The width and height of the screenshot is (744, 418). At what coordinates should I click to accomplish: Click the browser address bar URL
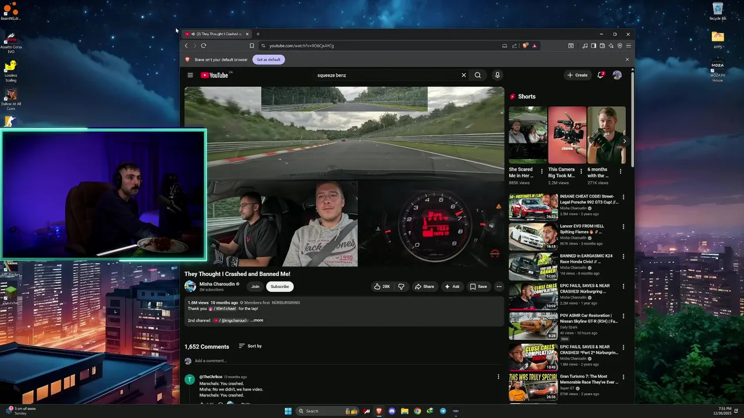(x=301, y=45)
